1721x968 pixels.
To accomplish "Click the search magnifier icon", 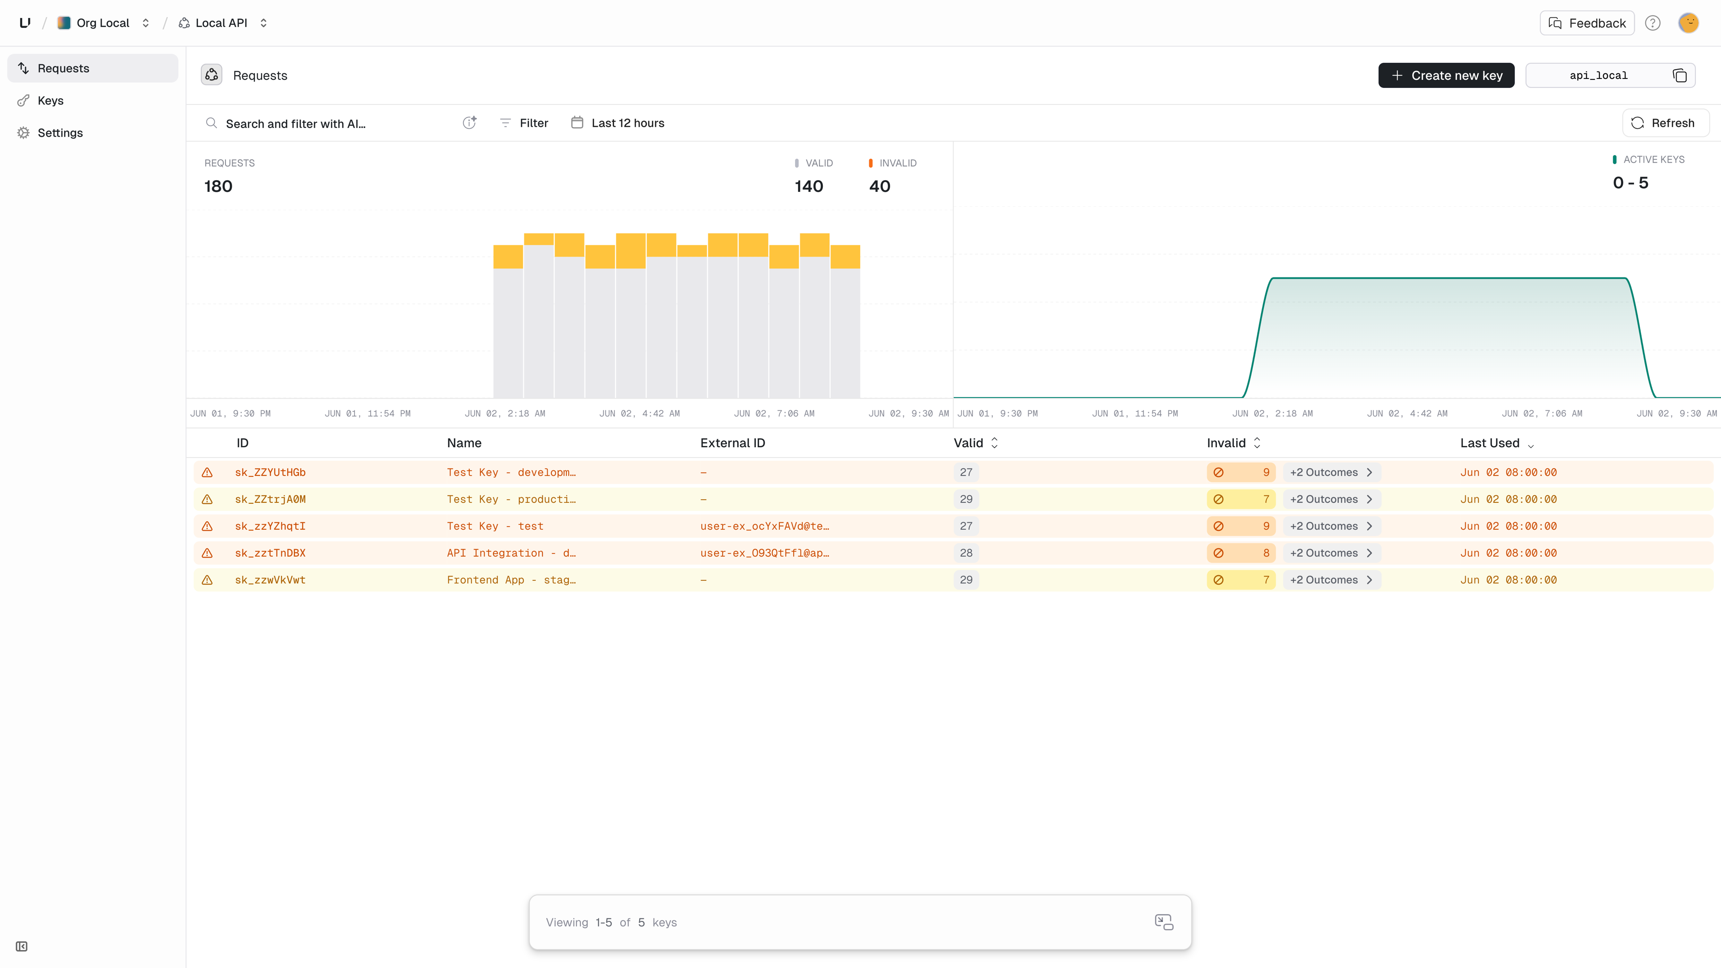I will [211, 123].
